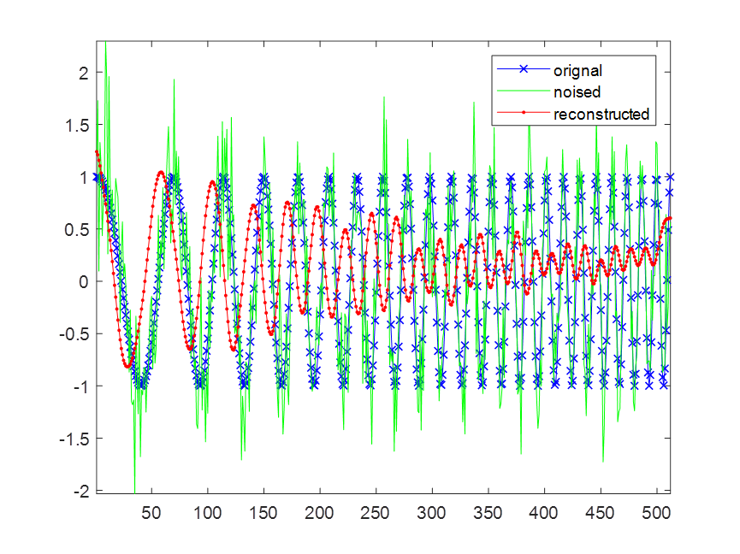Click the y-axis tick label -2
The height and width of the screenshot is (554, 740).
[x=80, y=491]
